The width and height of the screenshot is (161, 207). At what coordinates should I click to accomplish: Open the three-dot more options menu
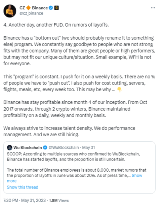pos(153,8)
